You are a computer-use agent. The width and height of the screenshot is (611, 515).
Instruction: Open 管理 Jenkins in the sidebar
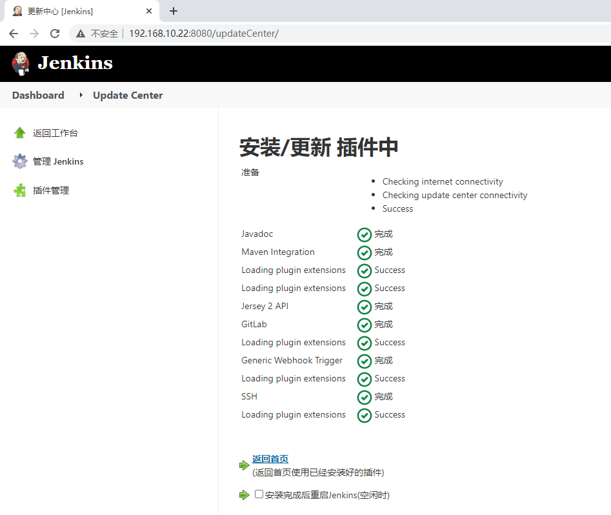click(x=58, y=161)
